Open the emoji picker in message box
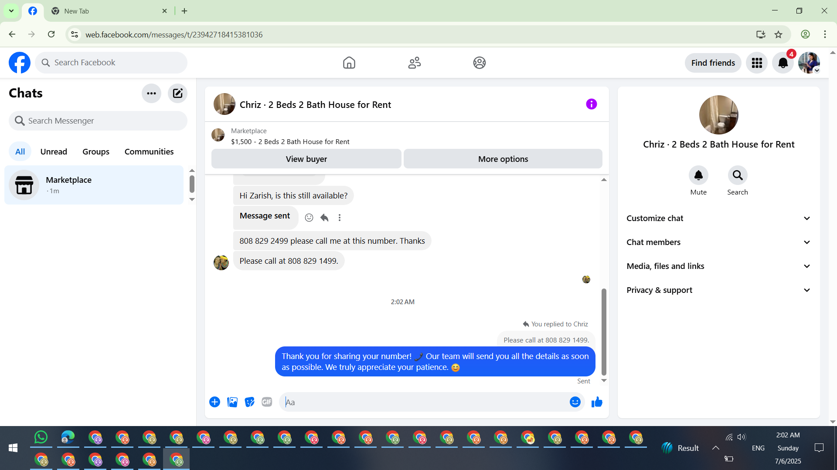 (575, 402)
